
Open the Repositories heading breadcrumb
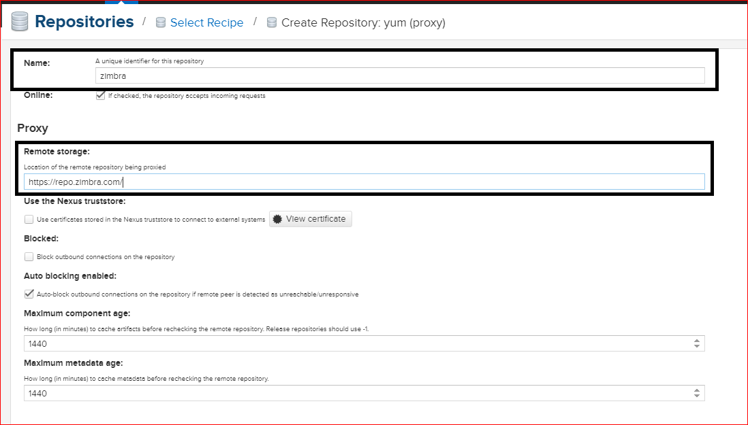(x=84, y=22)
